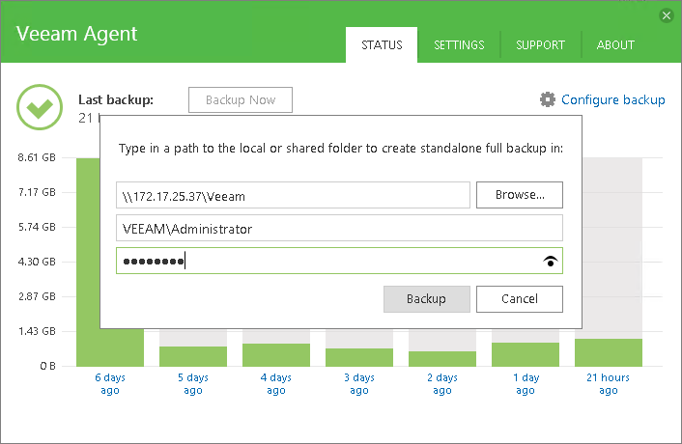
Task: Confirm with the Backup button
Action: coord(426,299)
